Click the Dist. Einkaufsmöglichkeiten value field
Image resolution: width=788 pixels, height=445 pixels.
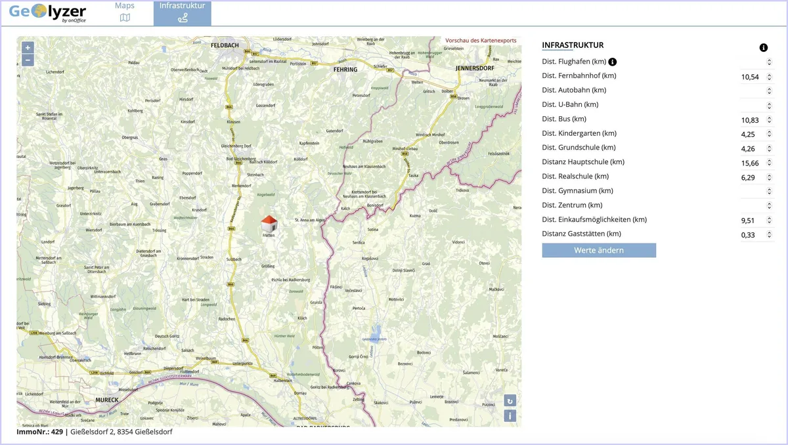point(757,221)
